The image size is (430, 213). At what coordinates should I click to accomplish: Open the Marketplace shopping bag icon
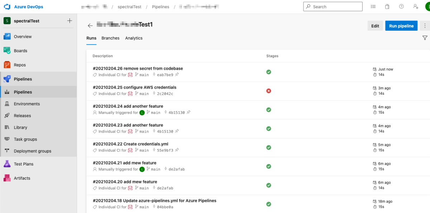coord(387,6)
